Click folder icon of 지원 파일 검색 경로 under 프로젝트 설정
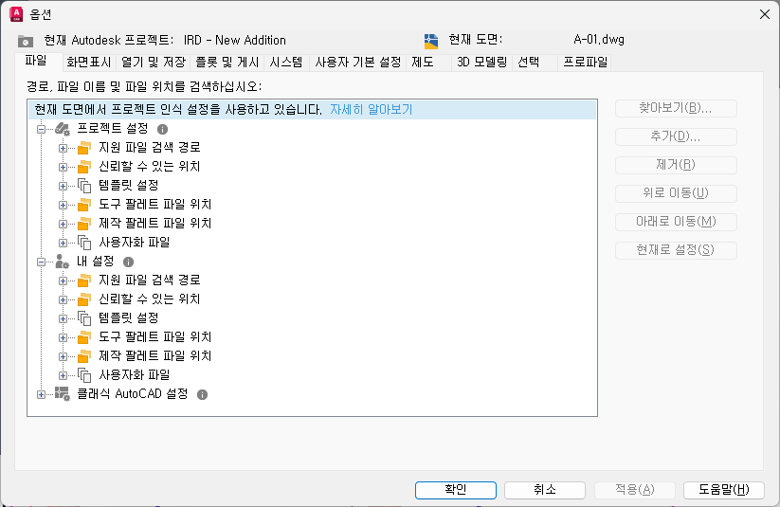This screenshot has height=507, width=780. click(84, 148)
